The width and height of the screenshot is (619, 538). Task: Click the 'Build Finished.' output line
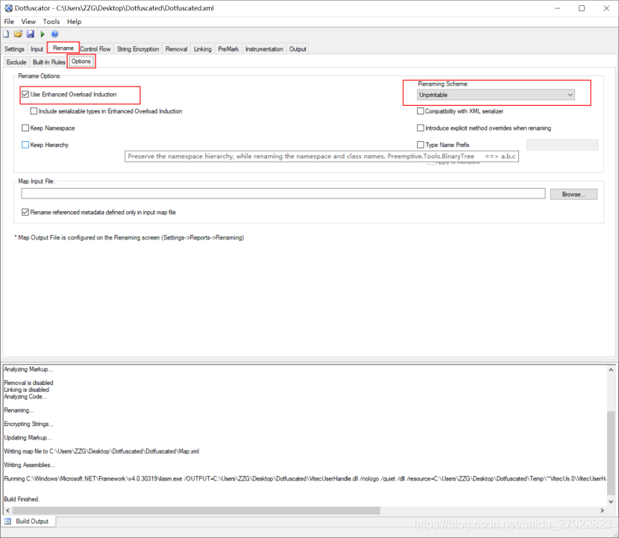tap(22, 499)
